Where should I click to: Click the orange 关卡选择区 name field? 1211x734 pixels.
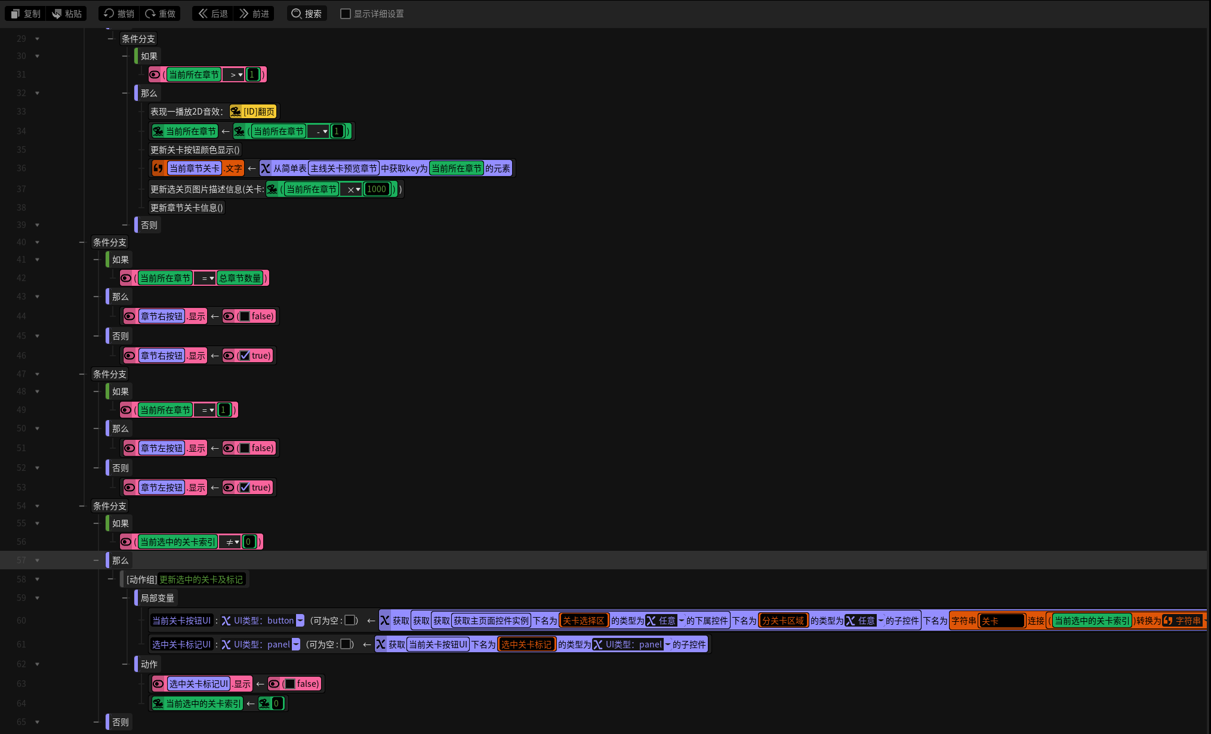(x=584, y=621)
